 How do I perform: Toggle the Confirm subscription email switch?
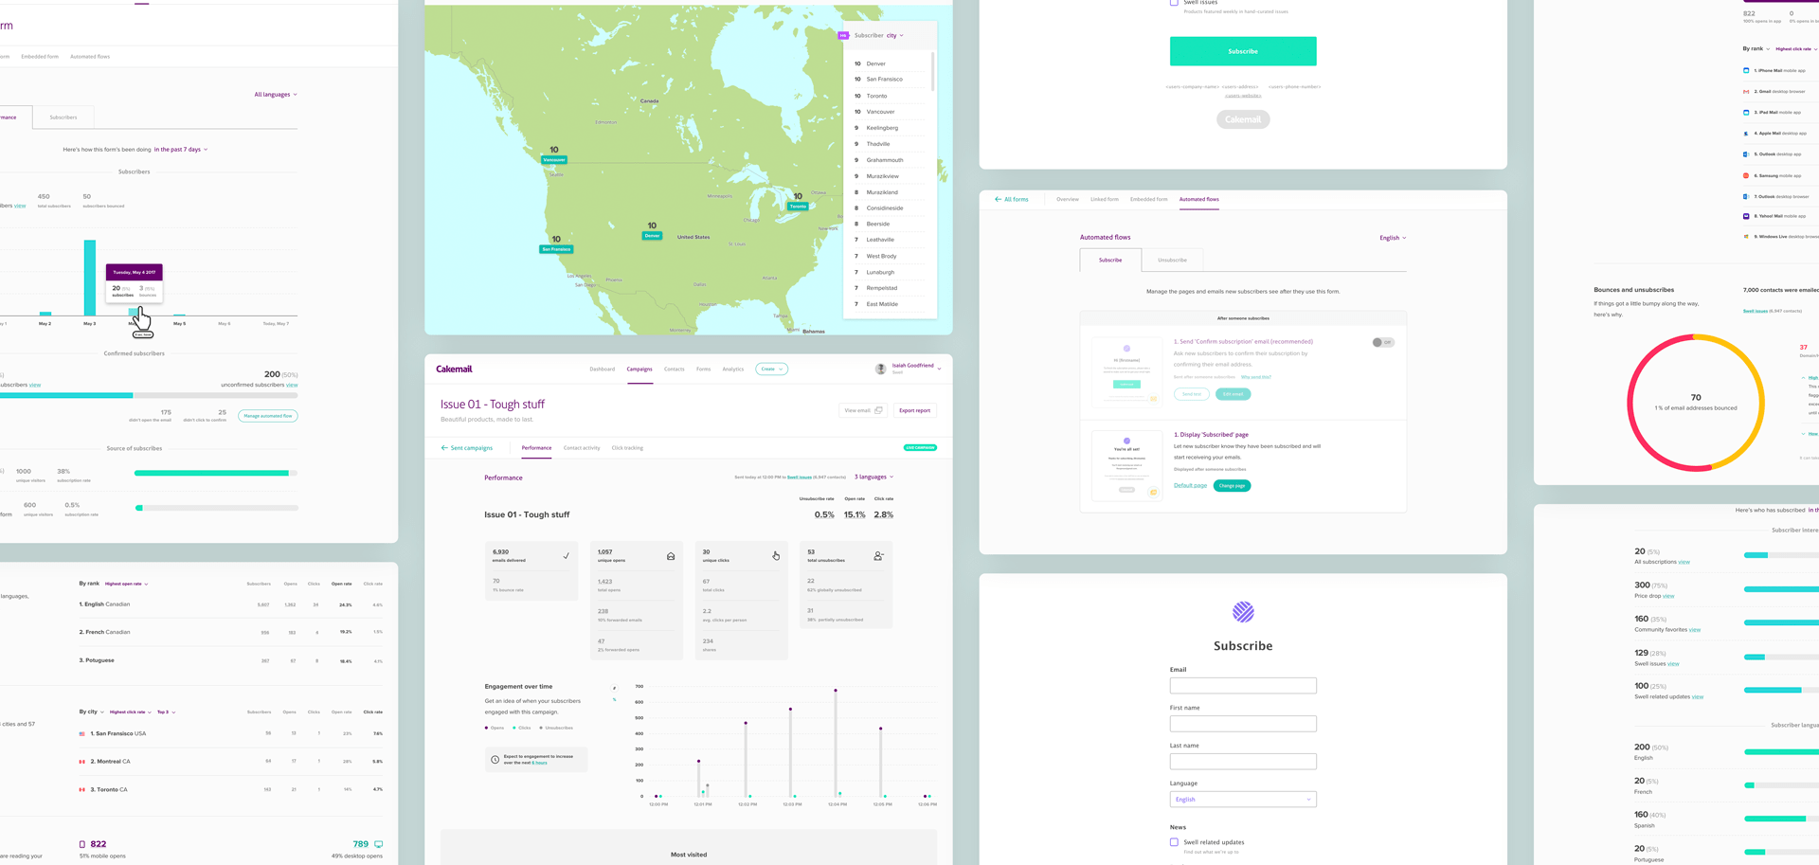(x=1383, y=343)
